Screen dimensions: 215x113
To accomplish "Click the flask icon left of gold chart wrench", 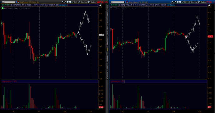I will [63, 2].
